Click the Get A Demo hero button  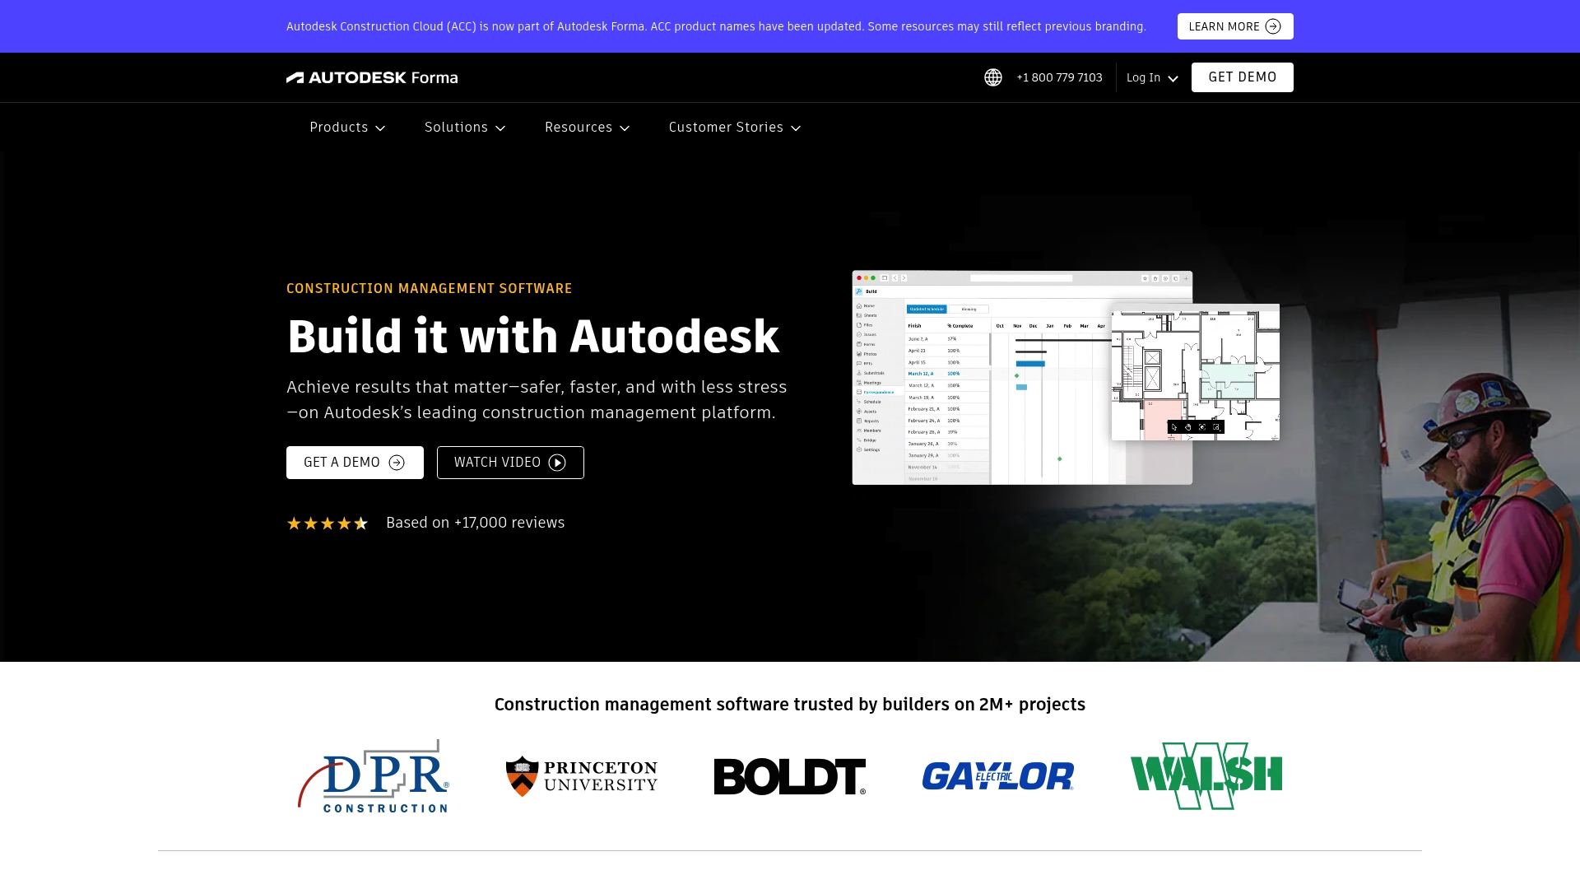pyautogui.click(x=355, y=463)
